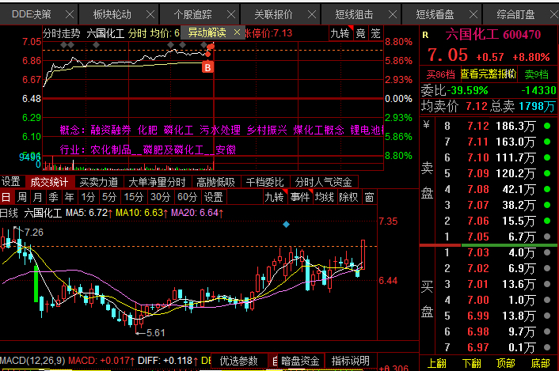
Task: Close the 个股追踪 tab
Action: [x=231, y=14]
